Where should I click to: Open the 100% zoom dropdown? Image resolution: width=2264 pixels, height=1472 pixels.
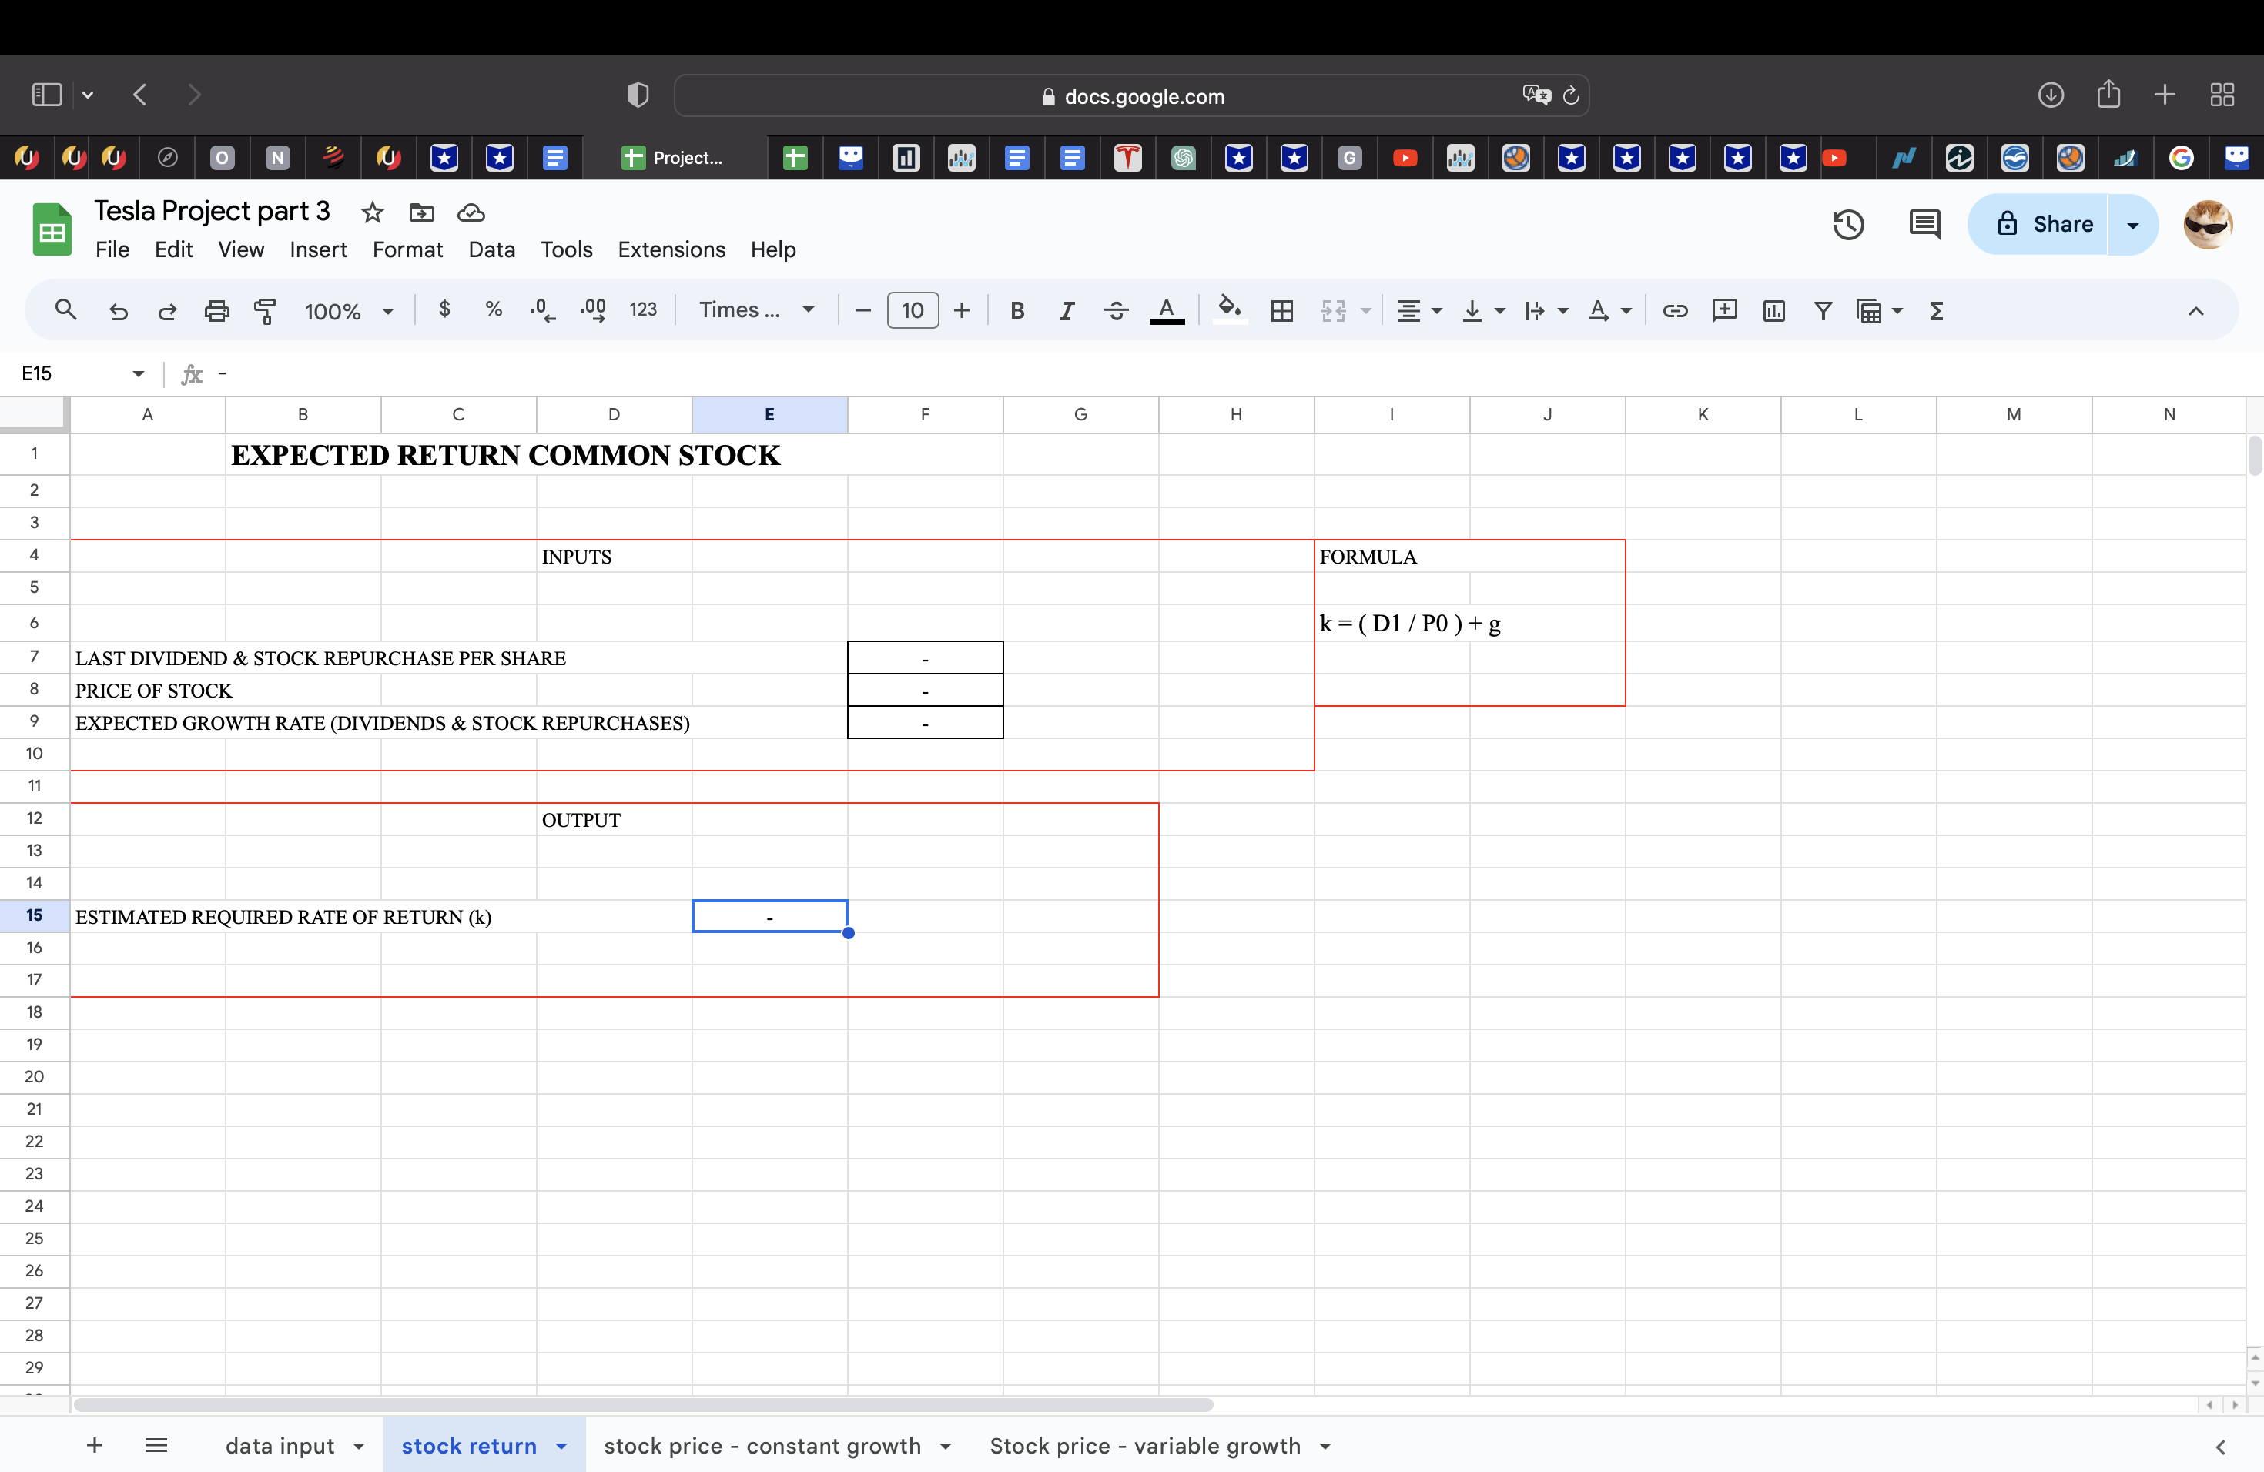tap(348, 311)
